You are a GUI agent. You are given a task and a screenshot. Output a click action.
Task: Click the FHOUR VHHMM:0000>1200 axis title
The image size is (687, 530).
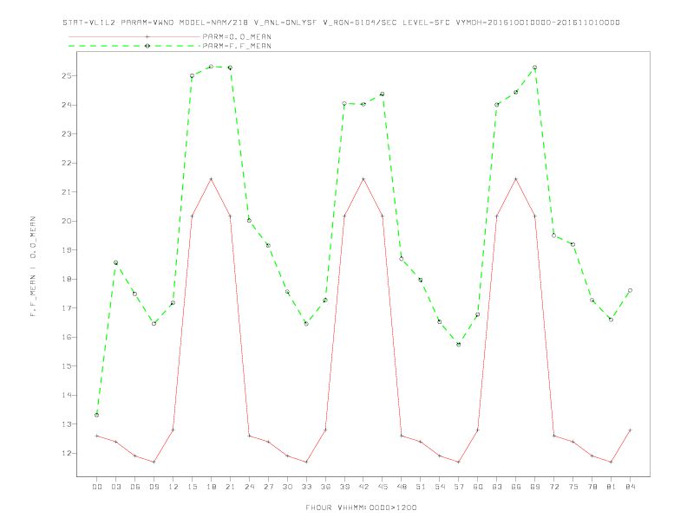point(361,507)
